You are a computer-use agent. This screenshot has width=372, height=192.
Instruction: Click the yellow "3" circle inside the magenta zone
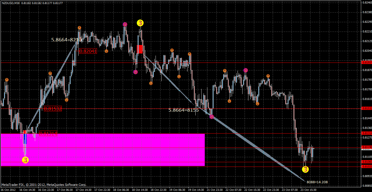[25, 160]
